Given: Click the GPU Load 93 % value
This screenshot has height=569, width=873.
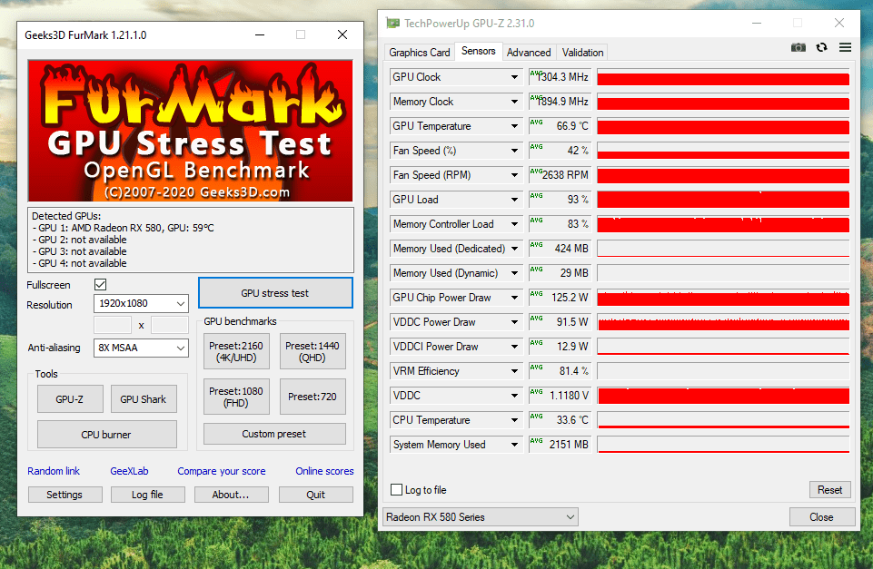Looking at the screenshot, I should pyautogui.click(x=561, y=200).
